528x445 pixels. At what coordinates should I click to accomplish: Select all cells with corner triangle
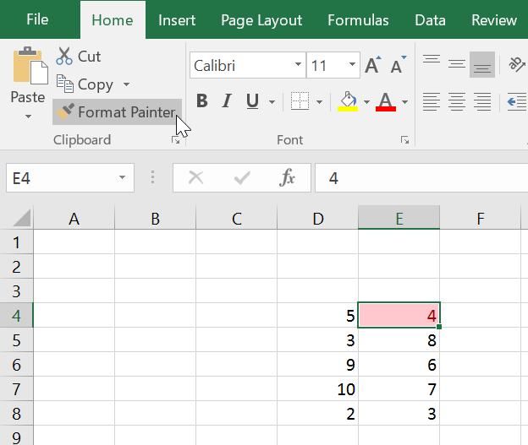coord(22,218)
